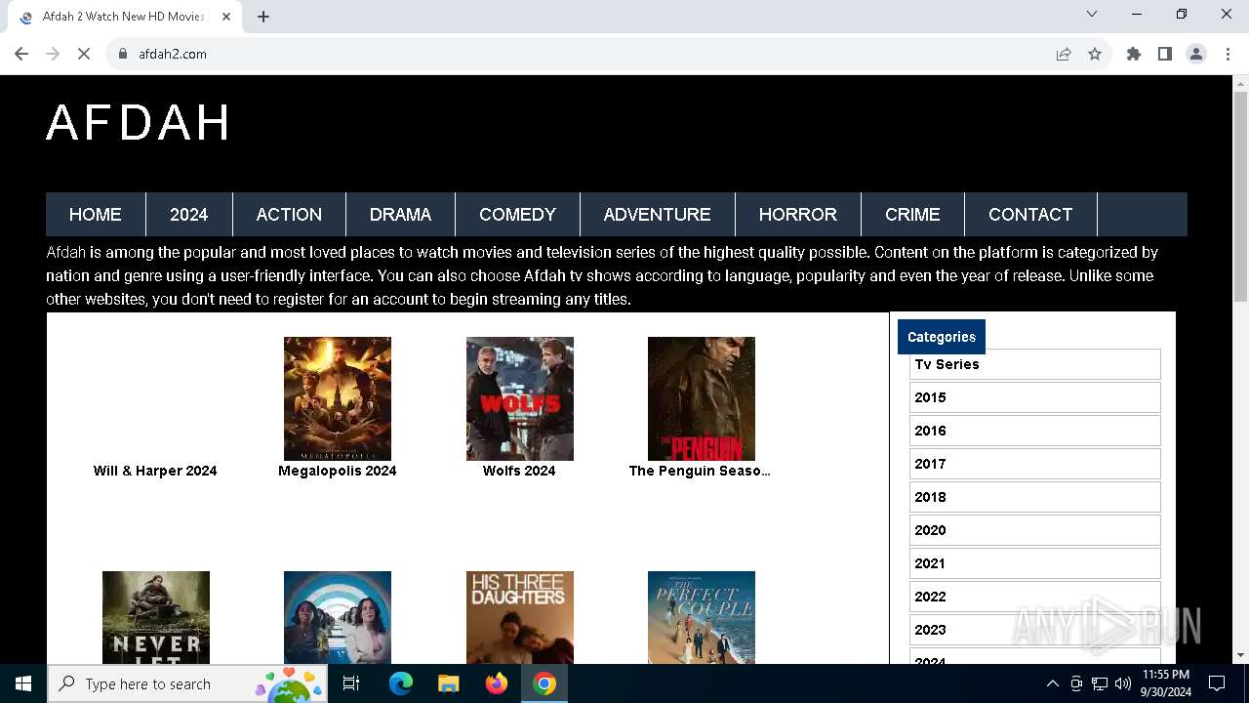Open the 2024 menu item
This screenshot has width=1249, height=703.
click(x=189, y=215)
